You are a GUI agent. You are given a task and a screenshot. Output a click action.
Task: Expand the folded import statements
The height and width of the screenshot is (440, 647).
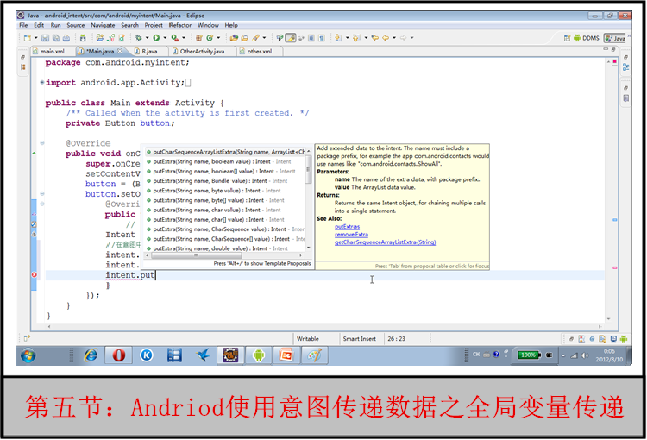pos(42,83)
